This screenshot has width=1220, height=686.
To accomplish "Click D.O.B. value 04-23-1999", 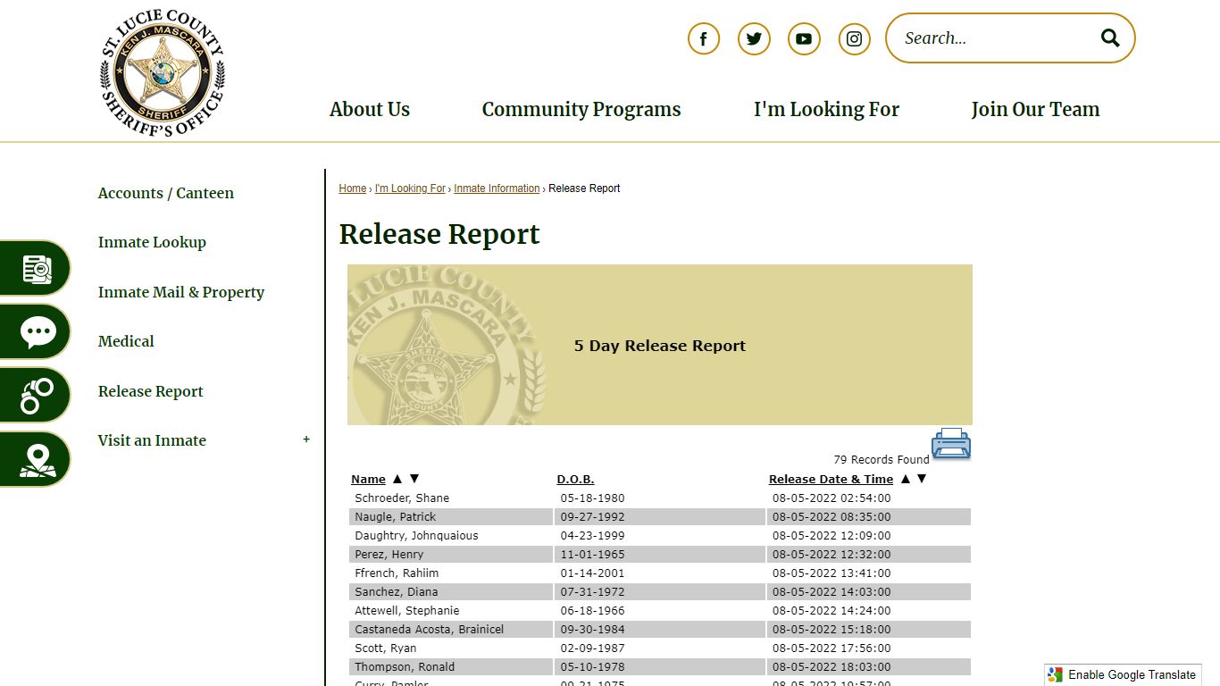I will coord(593,536).
